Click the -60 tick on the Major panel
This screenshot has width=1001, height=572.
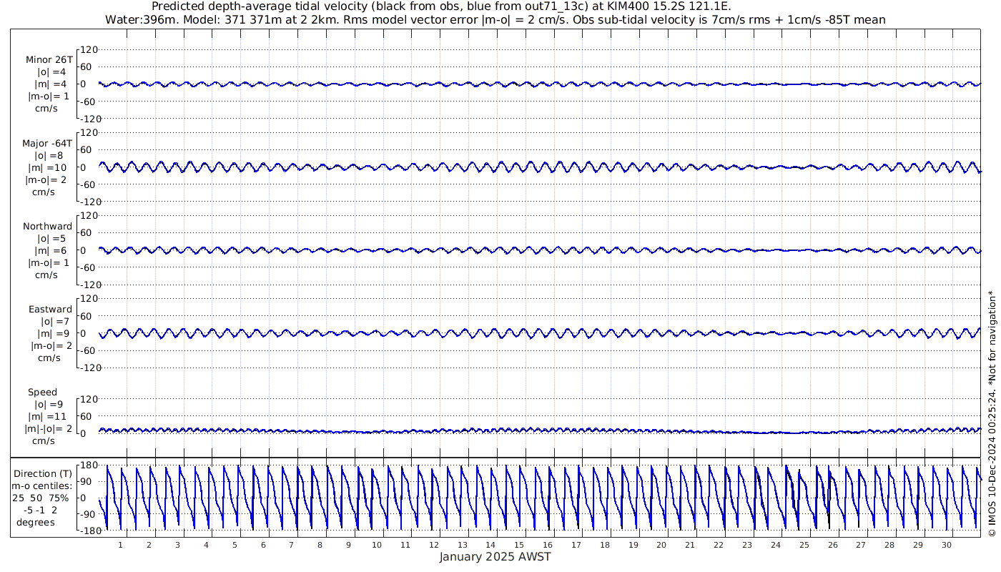point(89,184)
